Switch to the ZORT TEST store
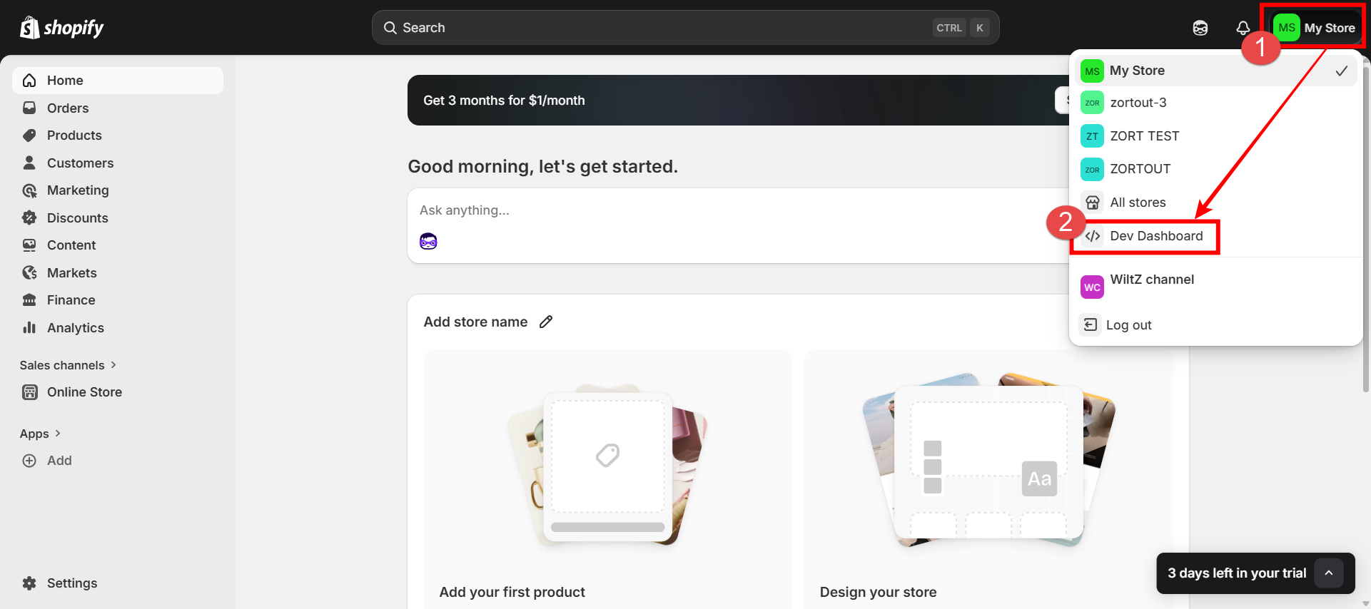Viewport: 1371px width, 609px height. coord(1144,136)
